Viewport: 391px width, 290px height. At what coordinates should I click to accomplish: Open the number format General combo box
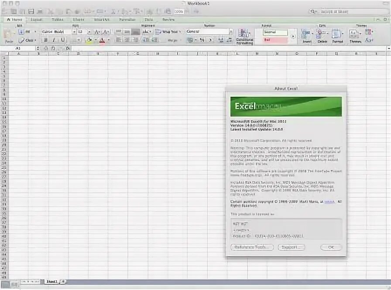pyautogui.click(x=209, y=31)
